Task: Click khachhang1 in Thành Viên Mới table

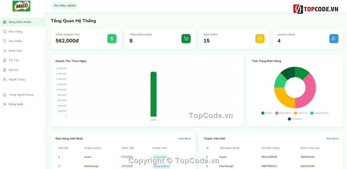Action: 226,166
